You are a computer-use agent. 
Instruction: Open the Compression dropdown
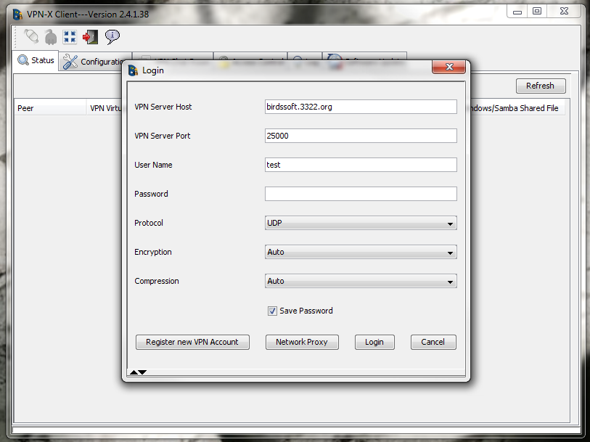pyautogui.click(x=361, y=281)
